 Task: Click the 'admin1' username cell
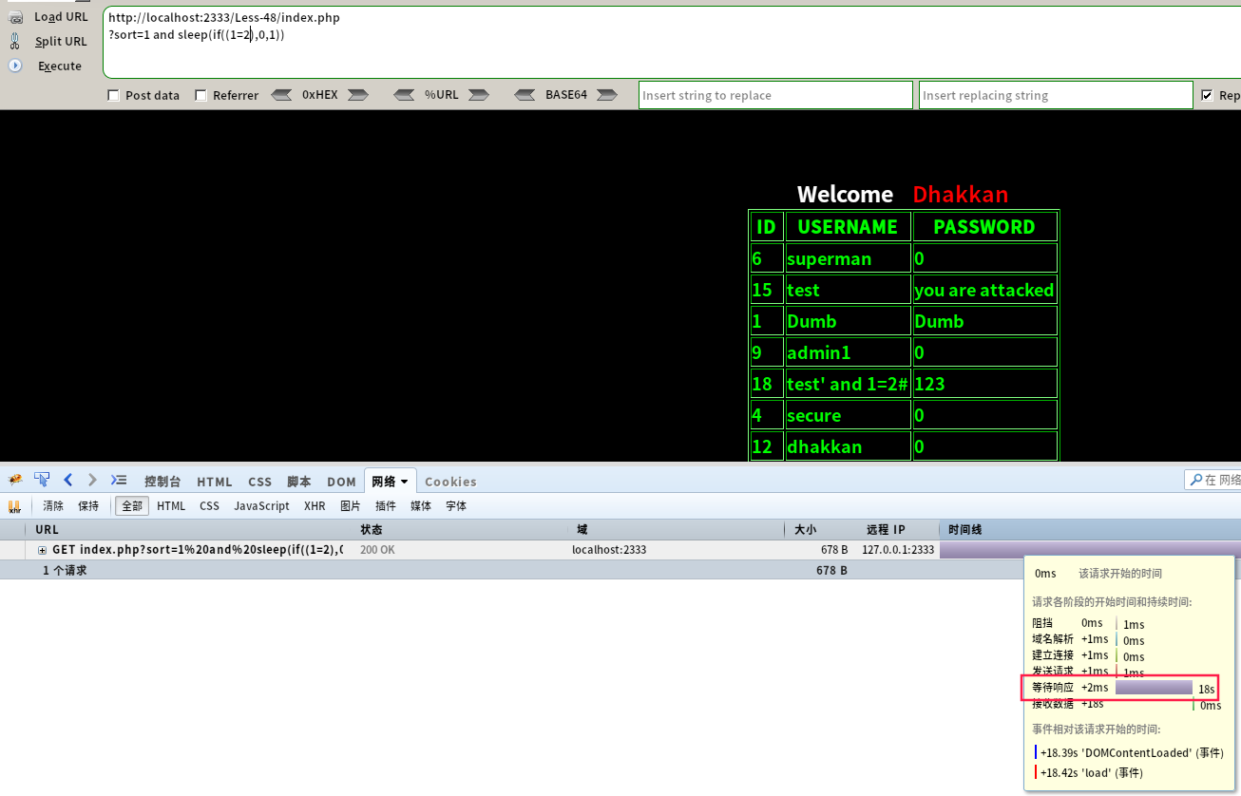[x=849, y=352]
